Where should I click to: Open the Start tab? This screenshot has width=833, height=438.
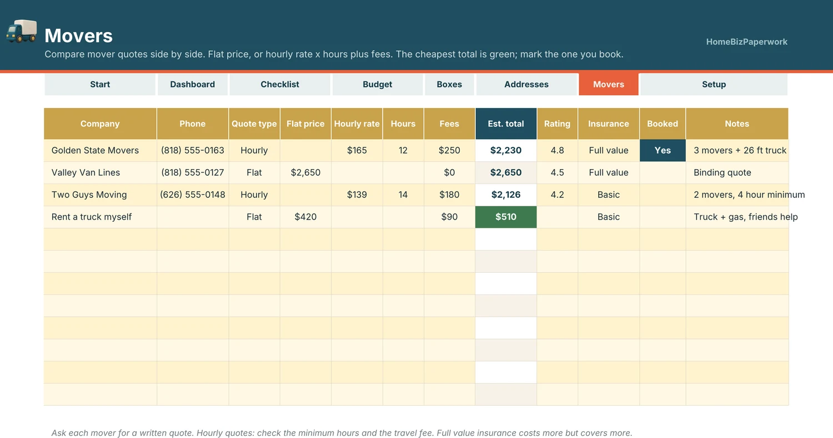coord(100,84)
